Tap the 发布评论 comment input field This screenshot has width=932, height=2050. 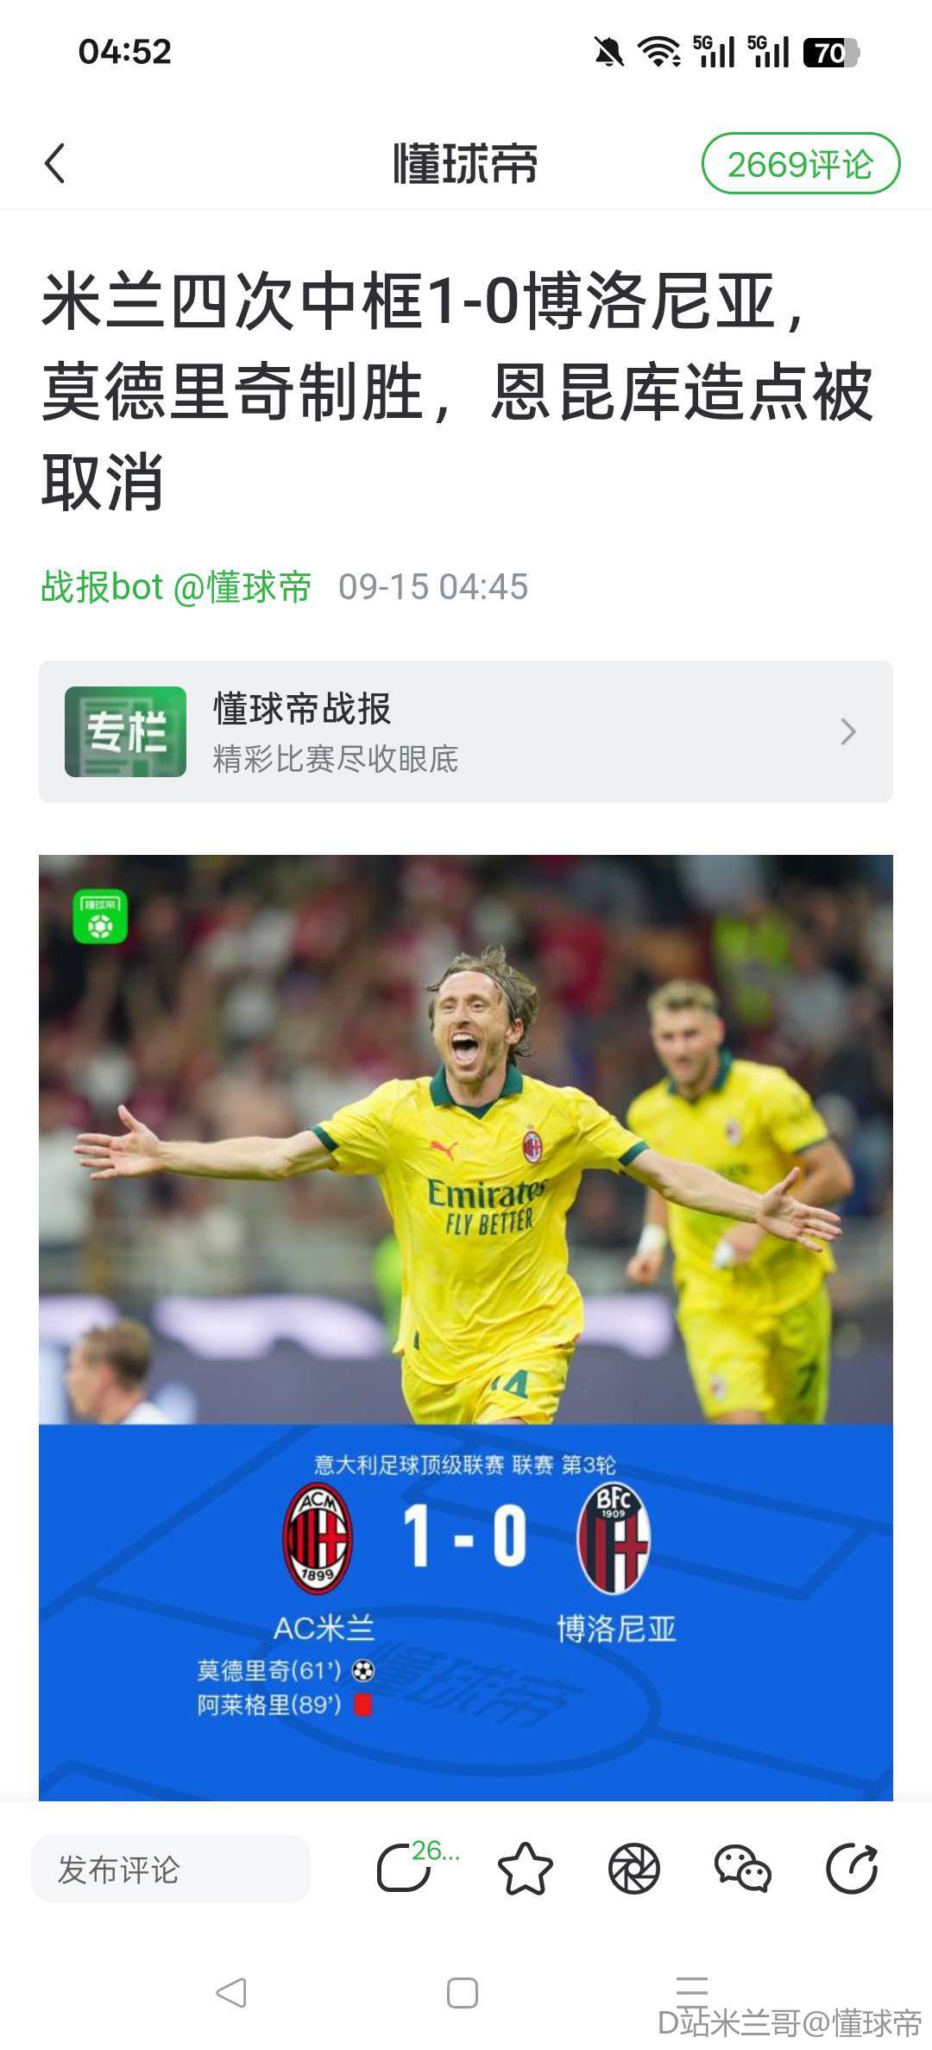coord(171,1870)
